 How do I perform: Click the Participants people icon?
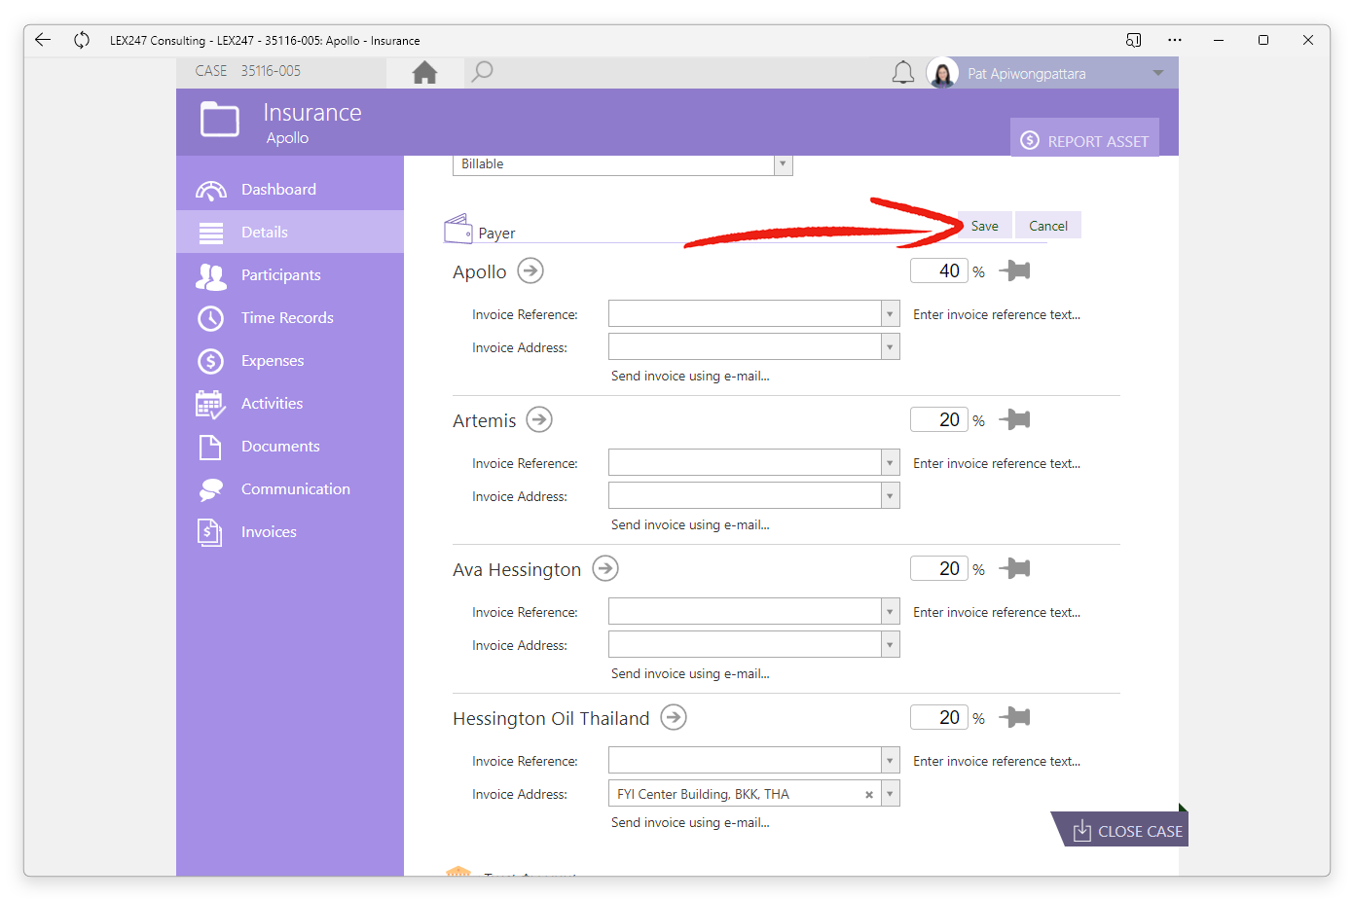(x=211, y=276)
